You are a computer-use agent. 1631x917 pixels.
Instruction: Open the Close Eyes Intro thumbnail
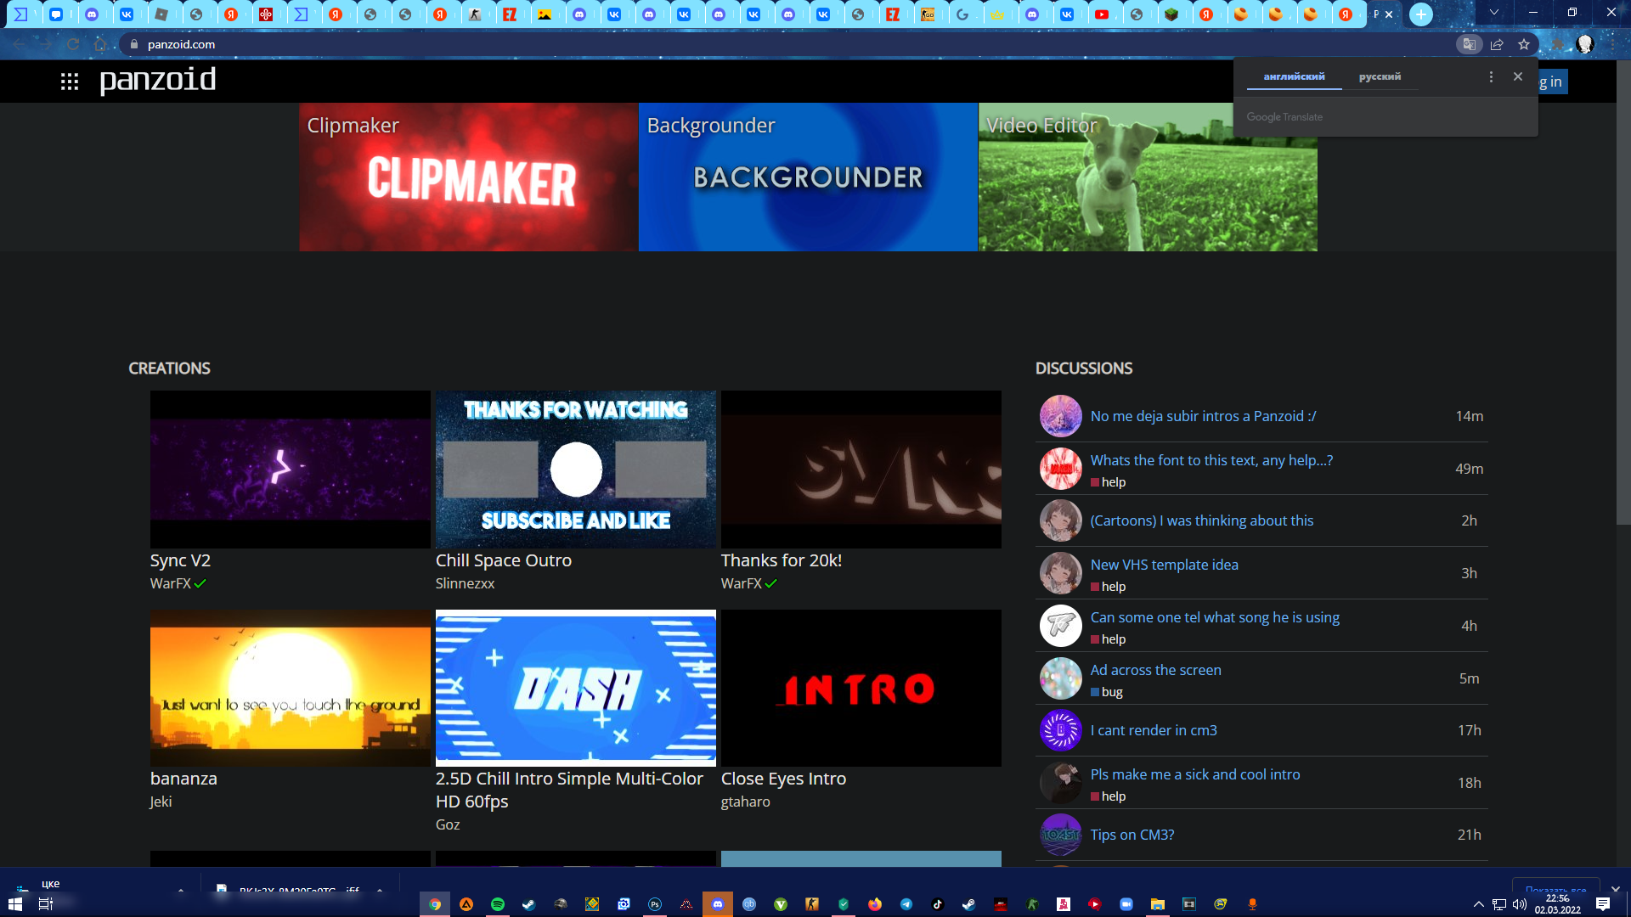(x=861, y=688)
